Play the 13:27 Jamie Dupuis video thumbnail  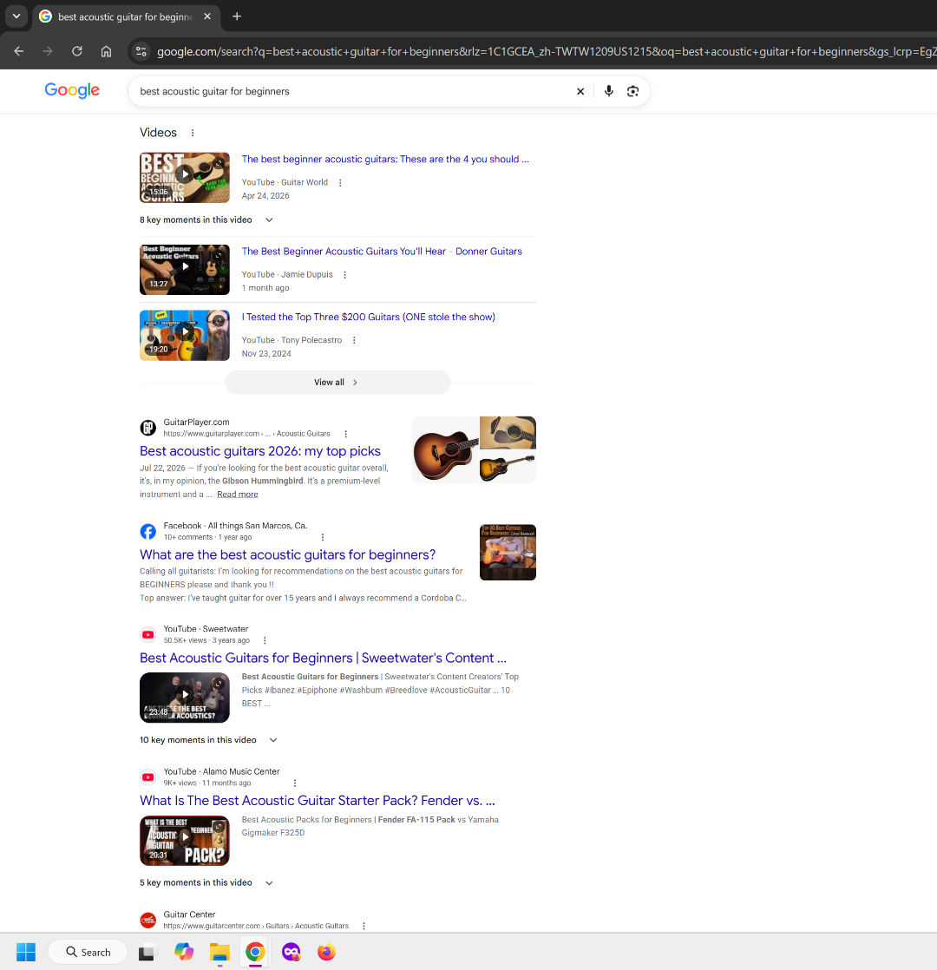tap(184, 269)
